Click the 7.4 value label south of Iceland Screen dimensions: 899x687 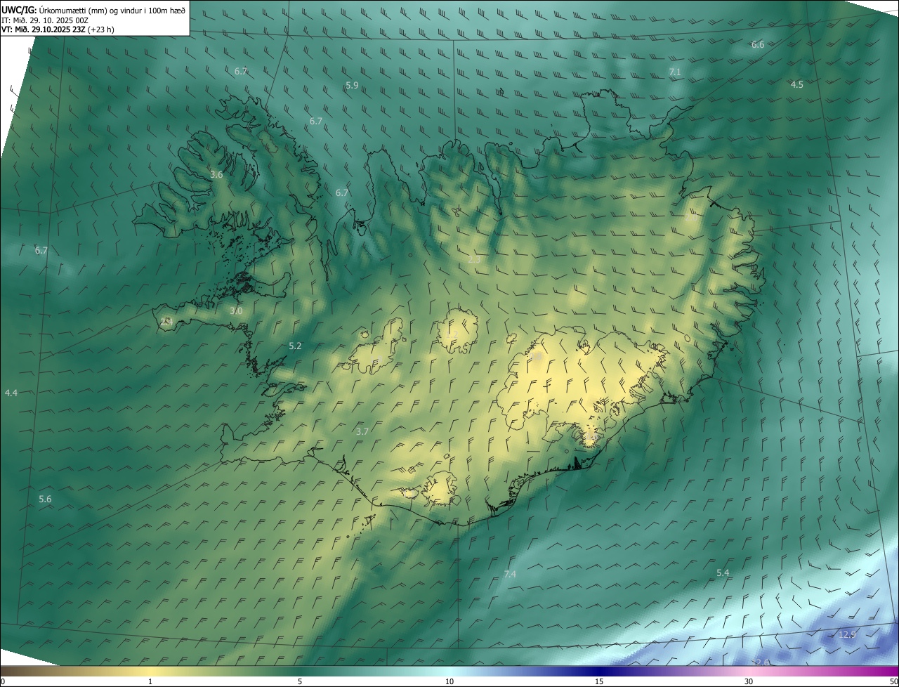click(x=510, y=575)
